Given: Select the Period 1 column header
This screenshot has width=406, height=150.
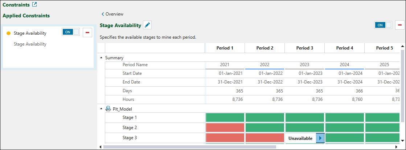Looking at the screenshot, I should pos(225,48).
